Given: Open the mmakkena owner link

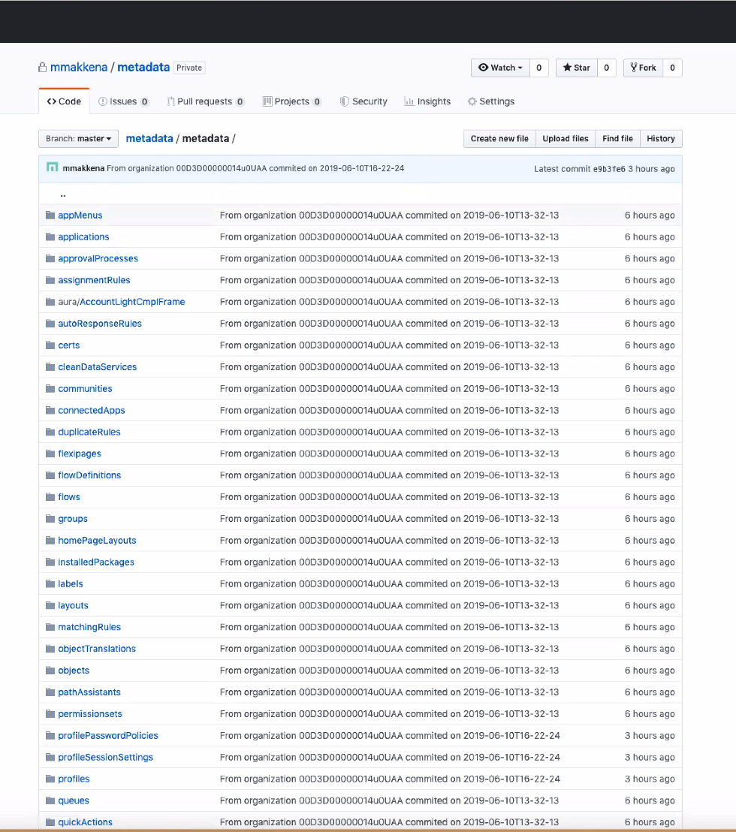Looking at the screenshot, I should point(79,68).
